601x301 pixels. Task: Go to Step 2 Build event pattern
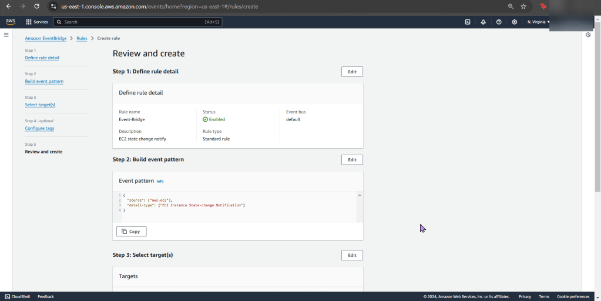coord(44,81)
